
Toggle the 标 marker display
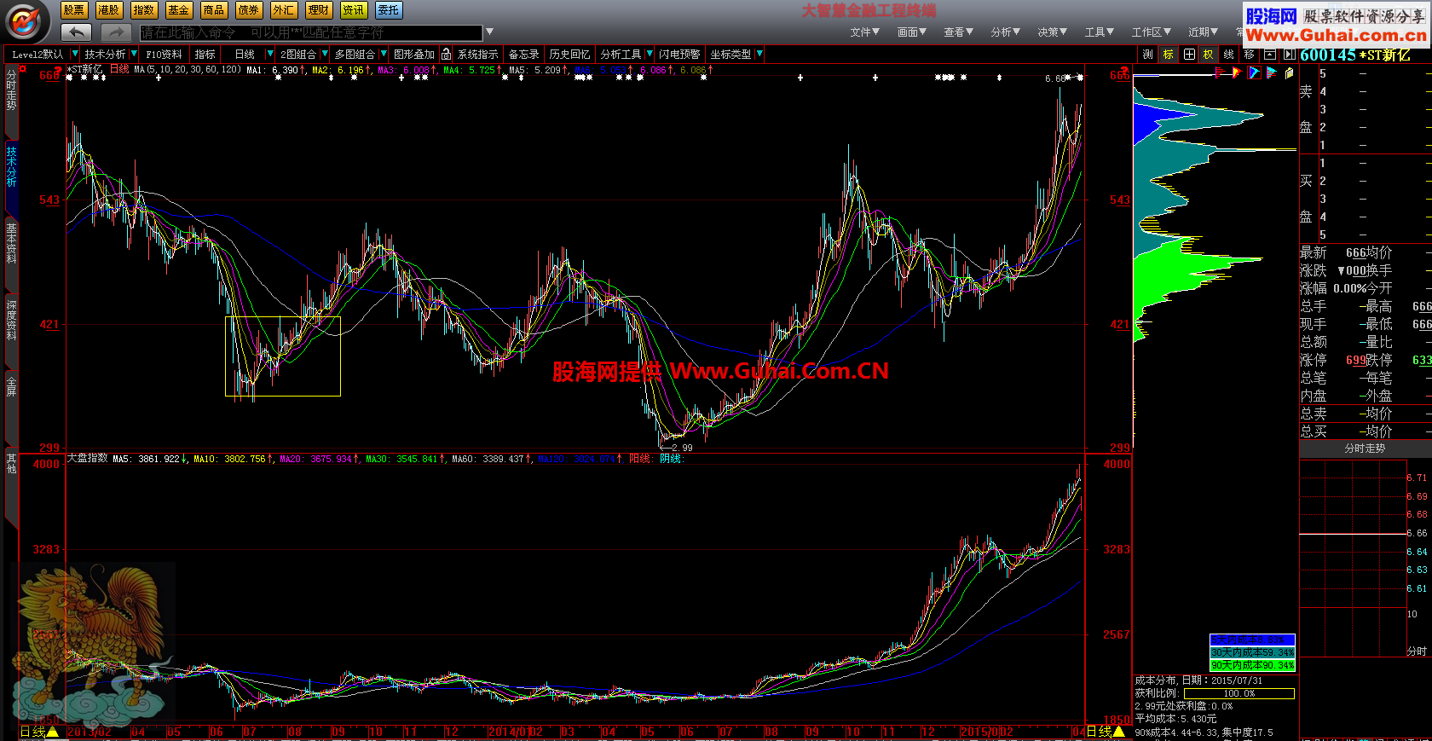(x=1168, y=55)
